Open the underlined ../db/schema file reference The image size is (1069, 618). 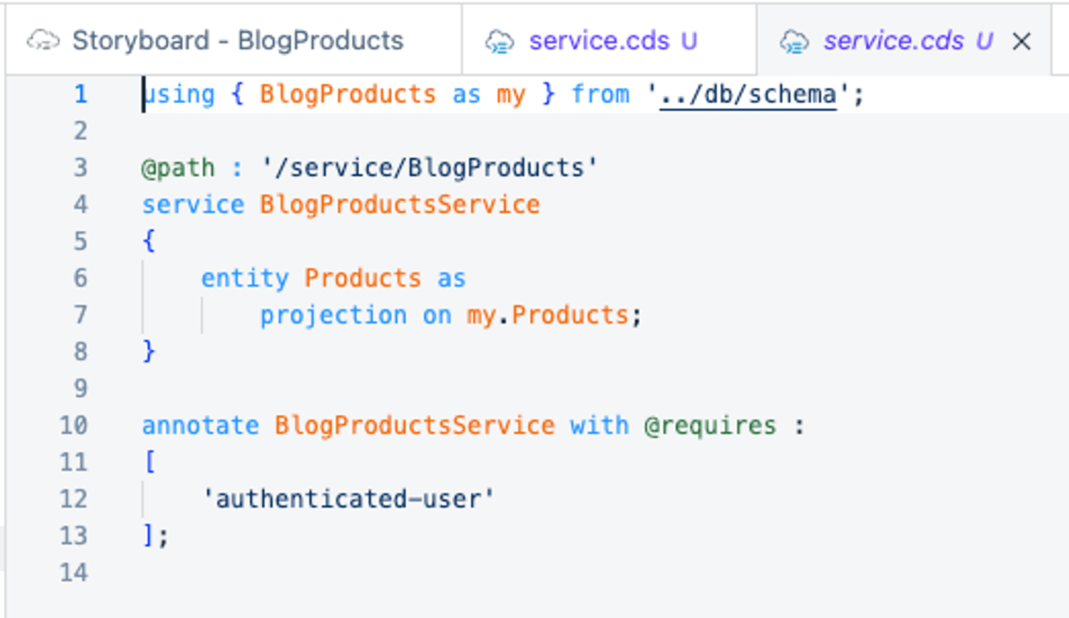coord(749,93)
